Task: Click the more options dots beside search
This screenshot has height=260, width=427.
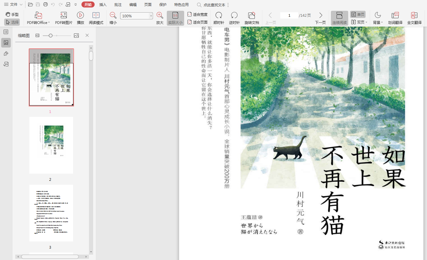Action: point(228,5)
